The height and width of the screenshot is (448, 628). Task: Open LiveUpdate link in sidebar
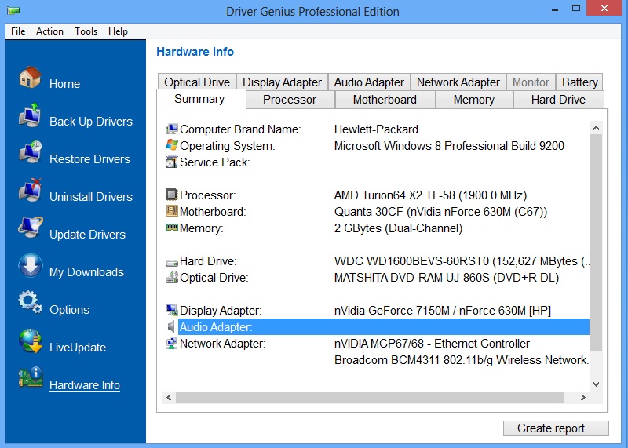[78, 347]
